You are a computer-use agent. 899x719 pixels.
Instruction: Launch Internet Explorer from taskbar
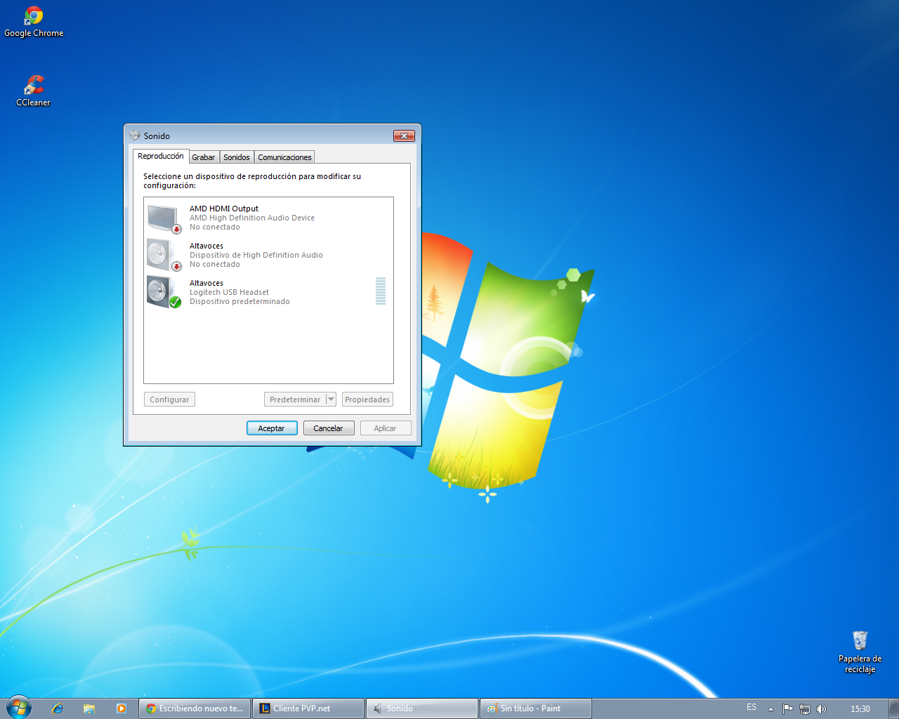[58, 708]
